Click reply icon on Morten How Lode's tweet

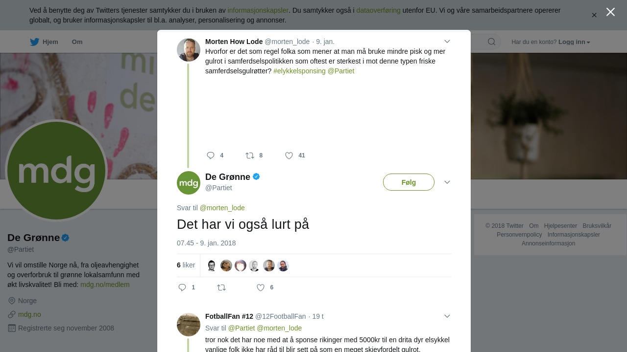[211, 155]
